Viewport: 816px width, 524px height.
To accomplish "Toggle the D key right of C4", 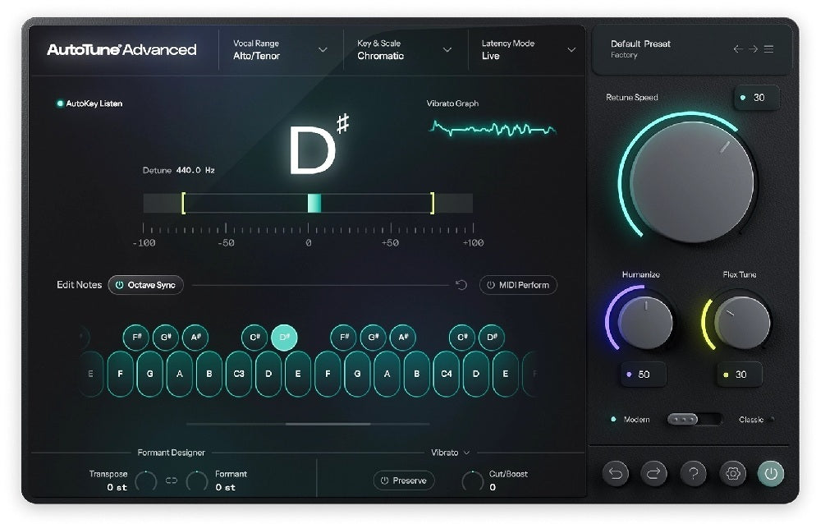I will coord(475,374).
